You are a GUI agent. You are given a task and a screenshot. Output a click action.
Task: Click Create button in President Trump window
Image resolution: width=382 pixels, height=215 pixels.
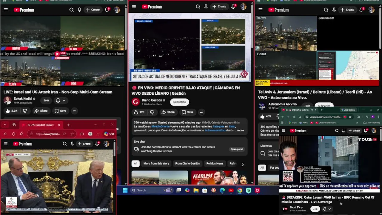[84, 144]
